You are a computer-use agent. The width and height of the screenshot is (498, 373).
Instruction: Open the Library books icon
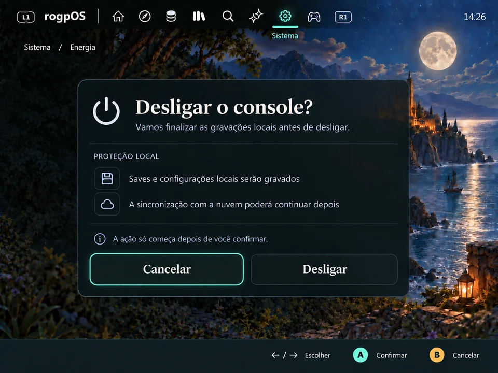click(x=199, y=16)
